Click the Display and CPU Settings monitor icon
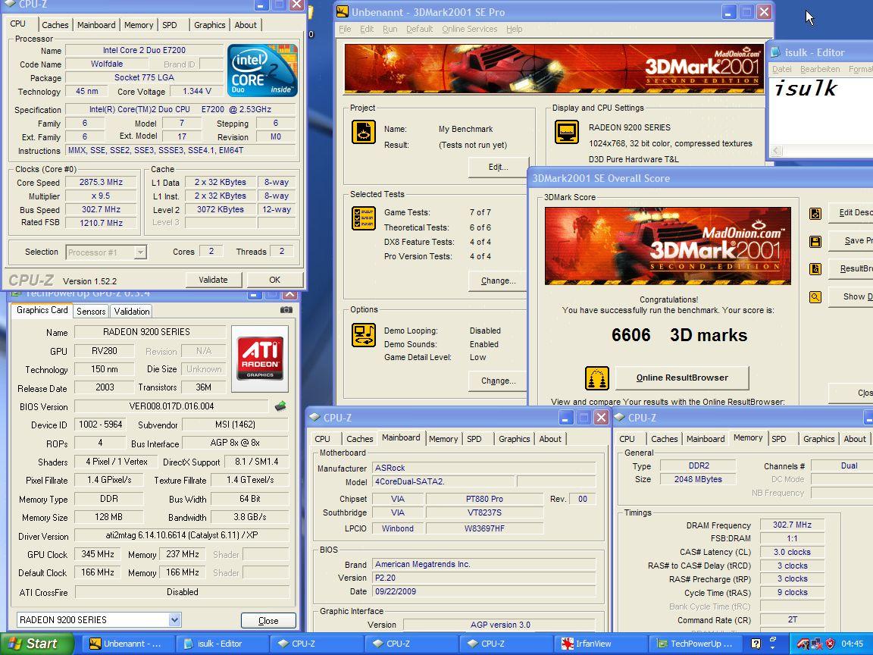Image resolution: width=873 pixels, height=655 pixels. [567, 132]
